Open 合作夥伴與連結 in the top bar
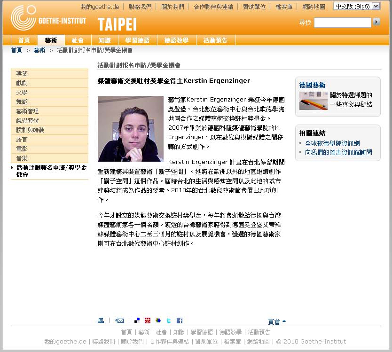The height and width of the screenshot is (352, 392). 213,7
